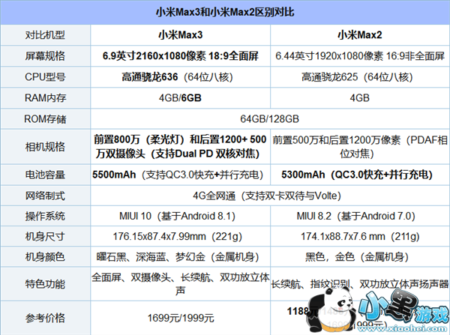
Task: Click the 4GB cell for Max2 RAM
Action: [359, 98]
